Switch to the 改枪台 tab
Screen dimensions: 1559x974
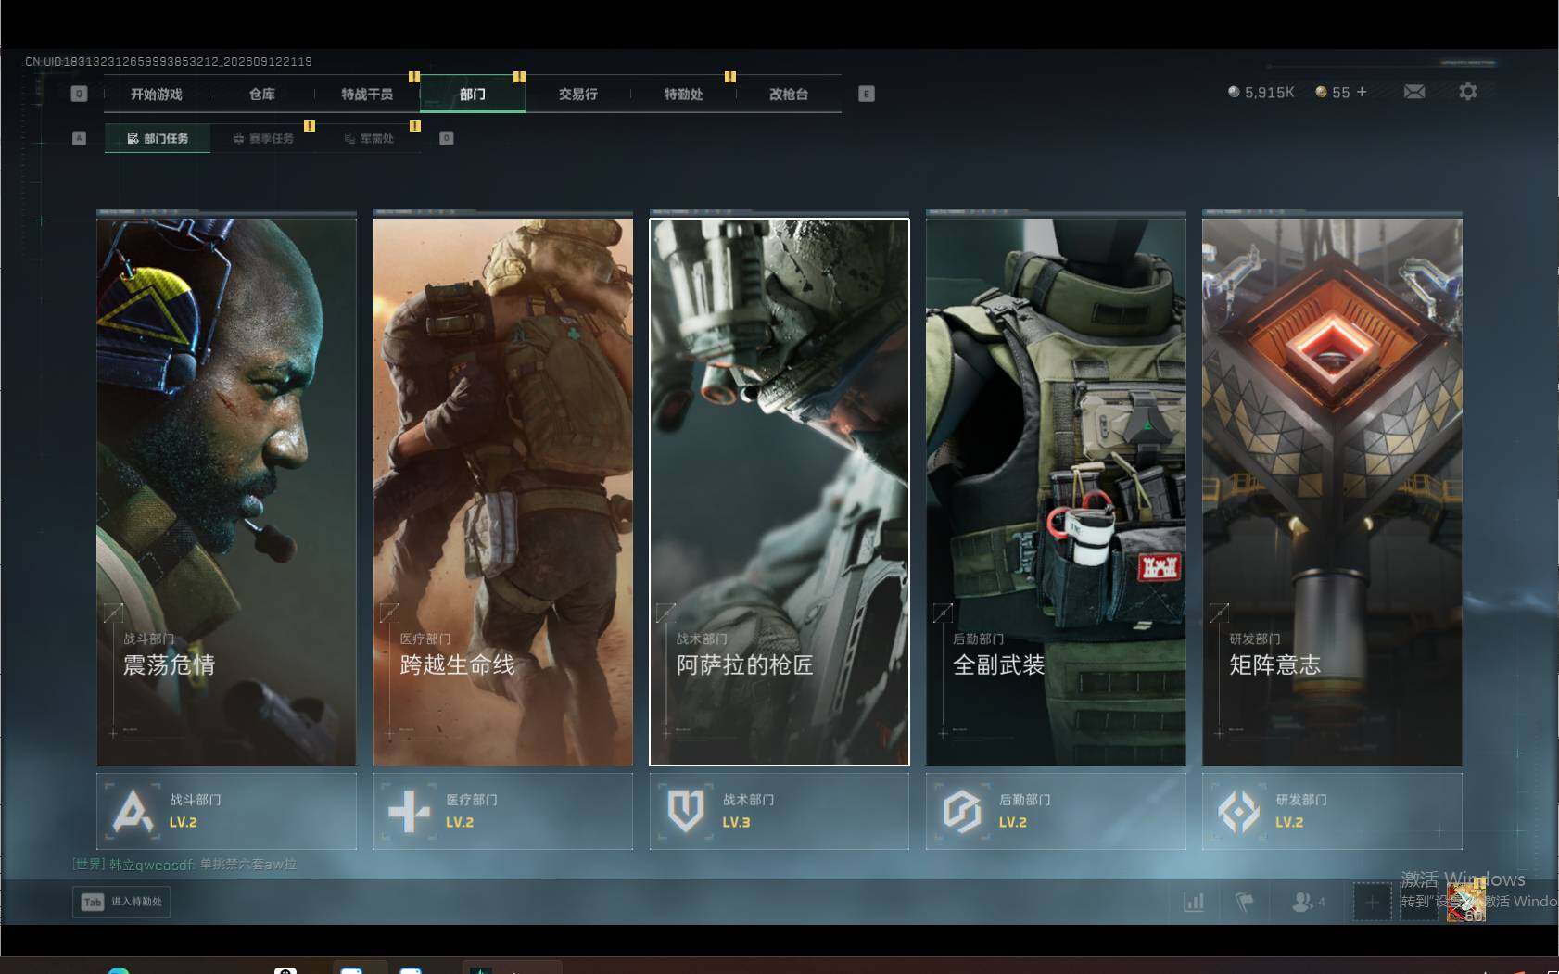[x=789, y=94]
